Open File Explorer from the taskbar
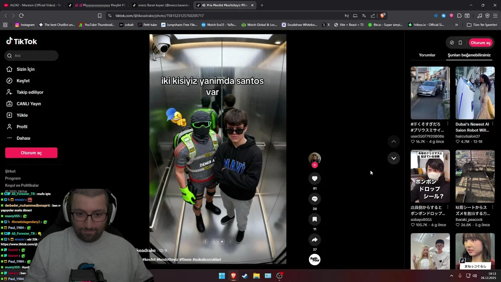This screenshot has width=501, height=282. coord(256,276)
